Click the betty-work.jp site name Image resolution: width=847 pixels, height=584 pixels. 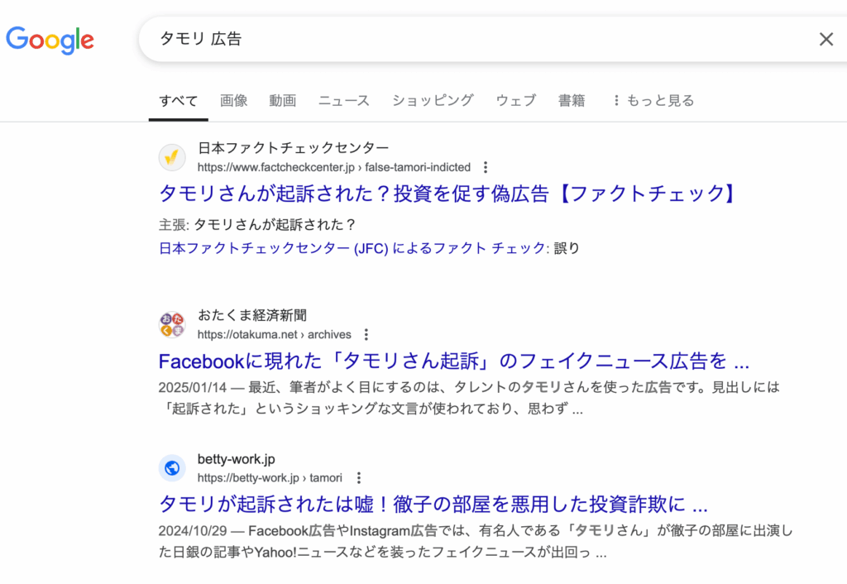pos(236,459)
